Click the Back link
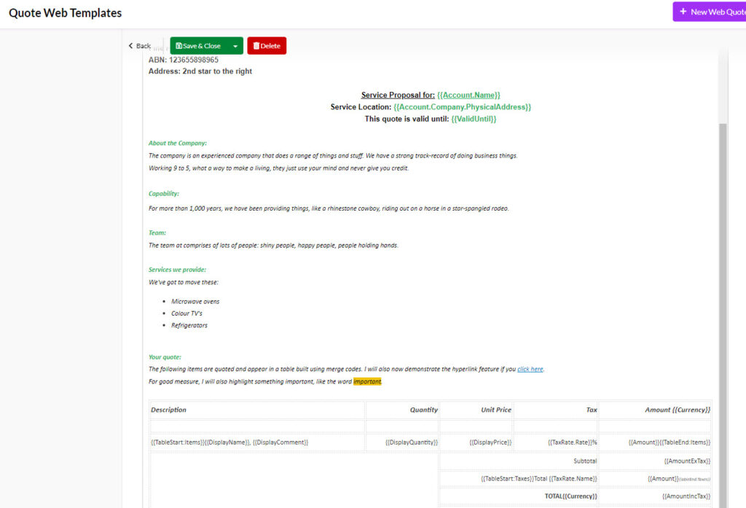The height and width of the screenshot is (508, 746). point(139,44)
